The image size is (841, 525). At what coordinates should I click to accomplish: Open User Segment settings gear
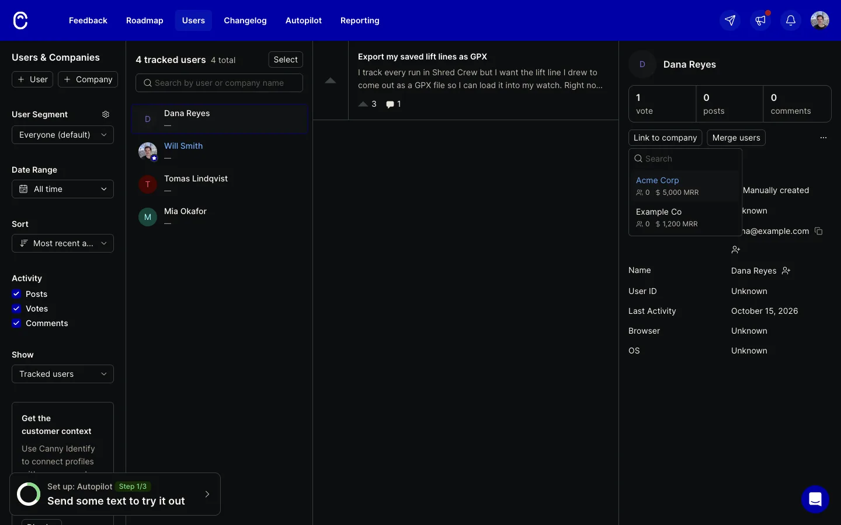(x=106, y=114)
